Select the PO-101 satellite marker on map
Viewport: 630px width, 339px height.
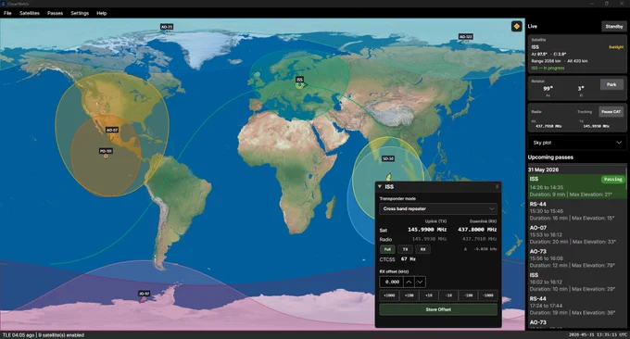106,157
